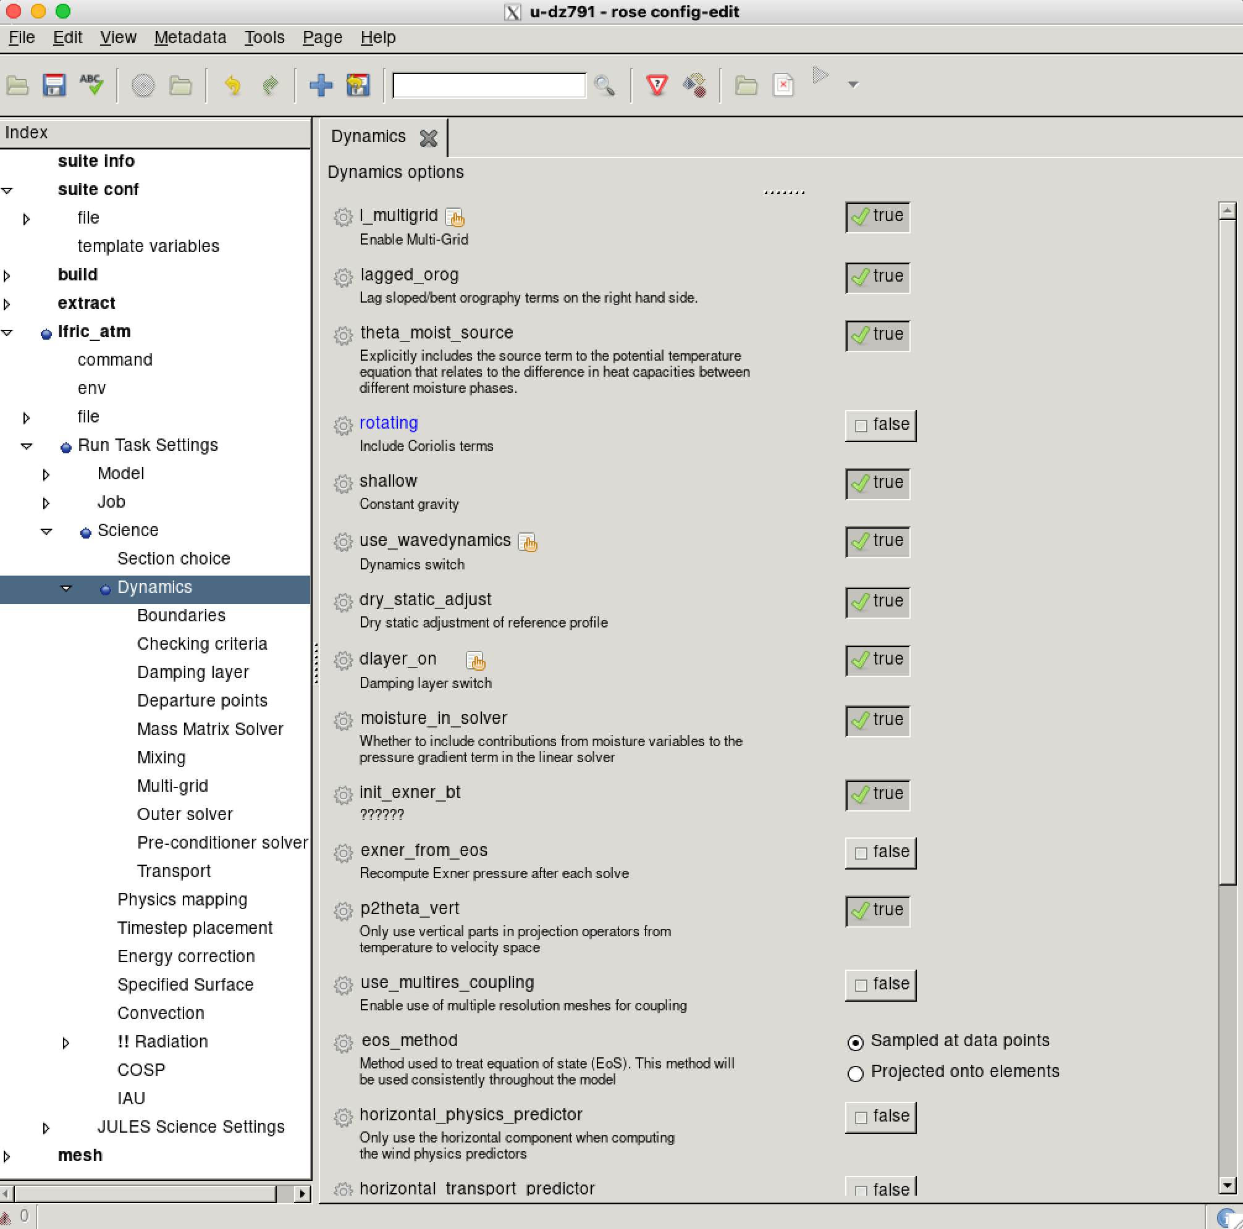This screenshot has width=1243, height=1229.
Task: Click the red triangle warning filter icon
Action: tap(657, 85)
